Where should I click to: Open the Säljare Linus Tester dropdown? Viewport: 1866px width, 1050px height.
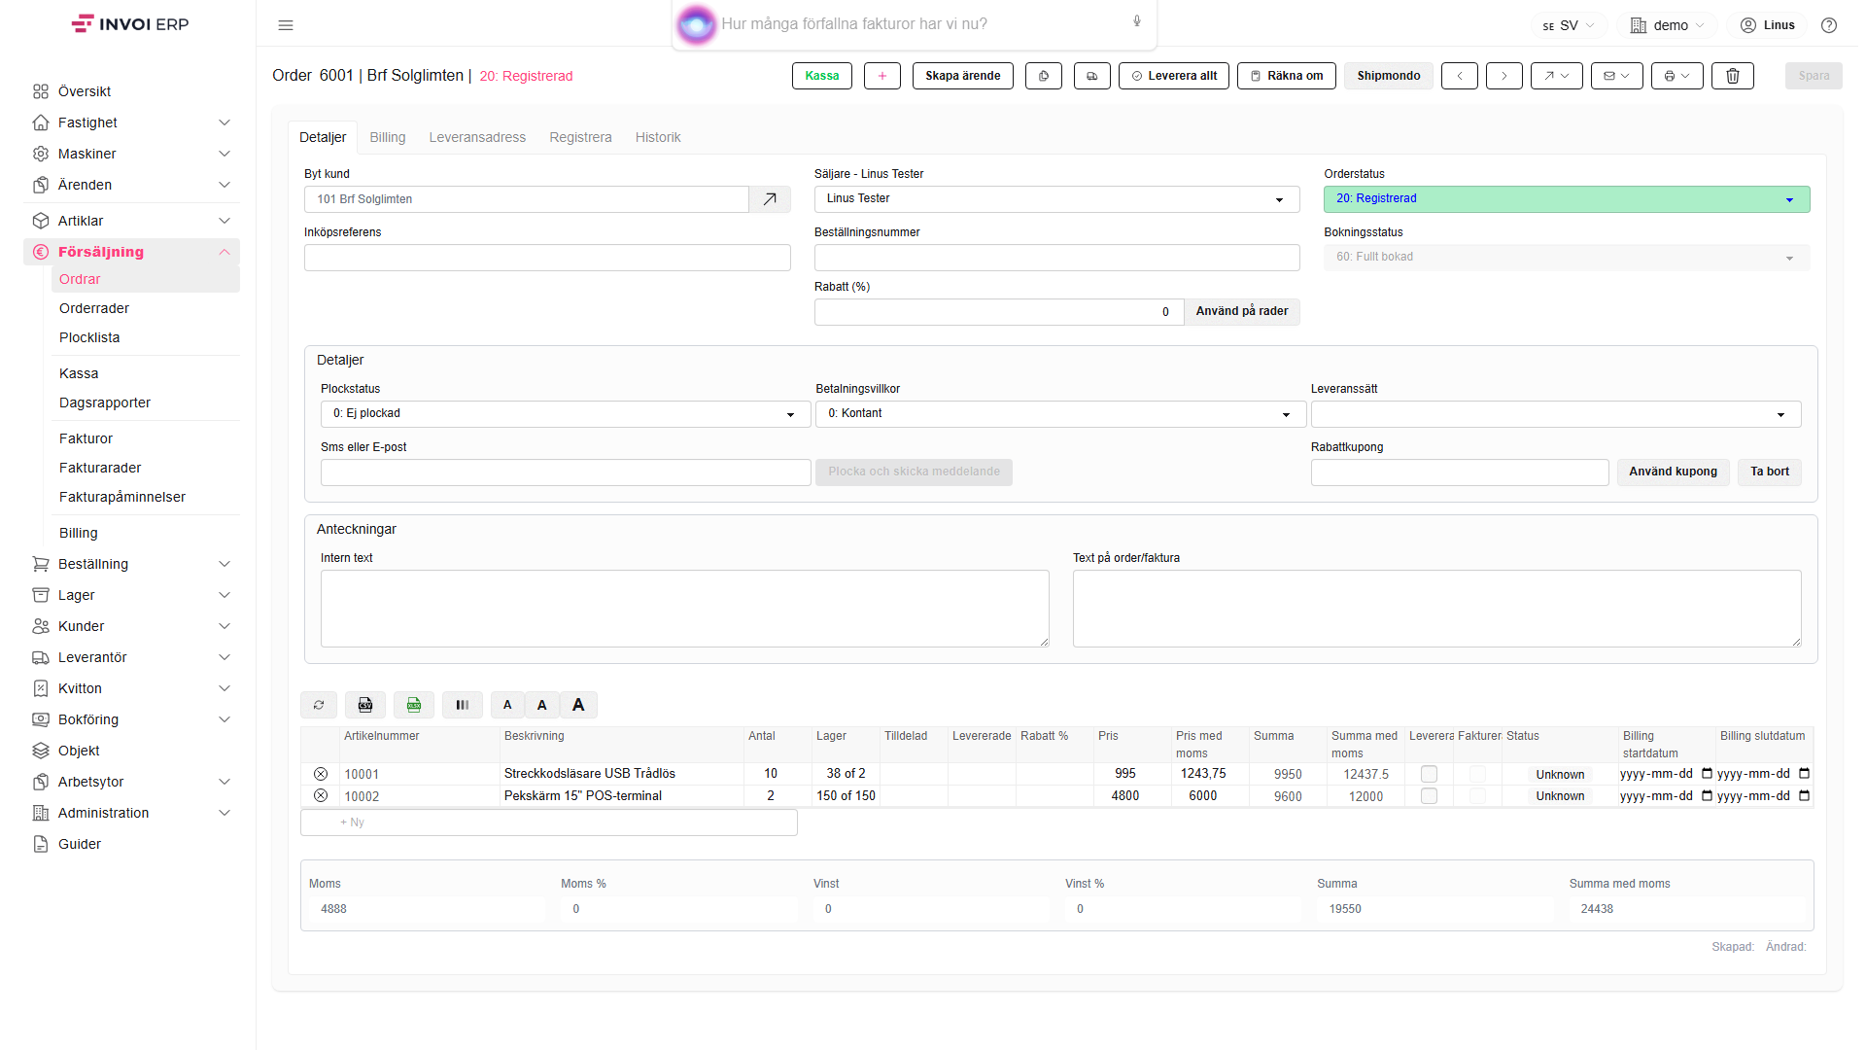1056,199
